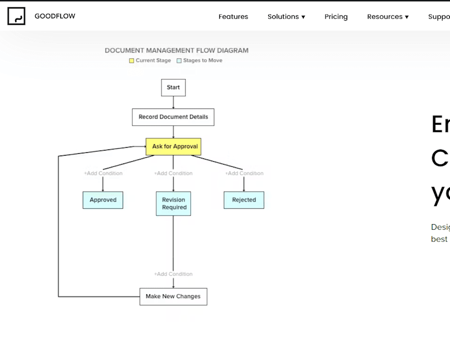This screenshot has height=337, width=450.
Task: Select the Make New Changes node
Action: [x=173, y=297]
